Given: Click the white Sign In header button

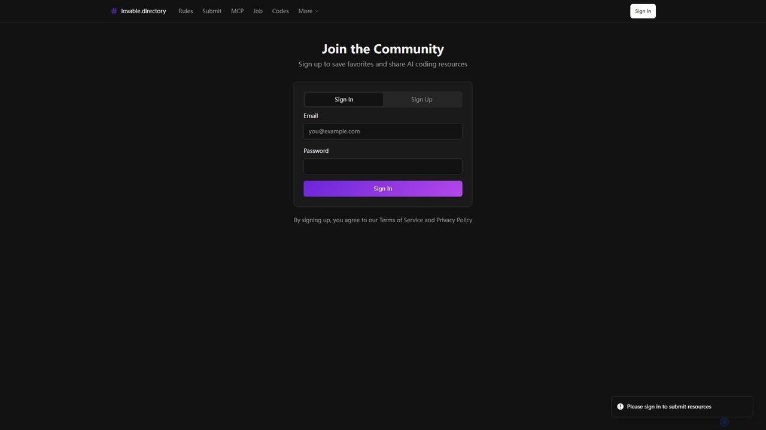Looking at the screenshot, I should (x=643, y=11).
